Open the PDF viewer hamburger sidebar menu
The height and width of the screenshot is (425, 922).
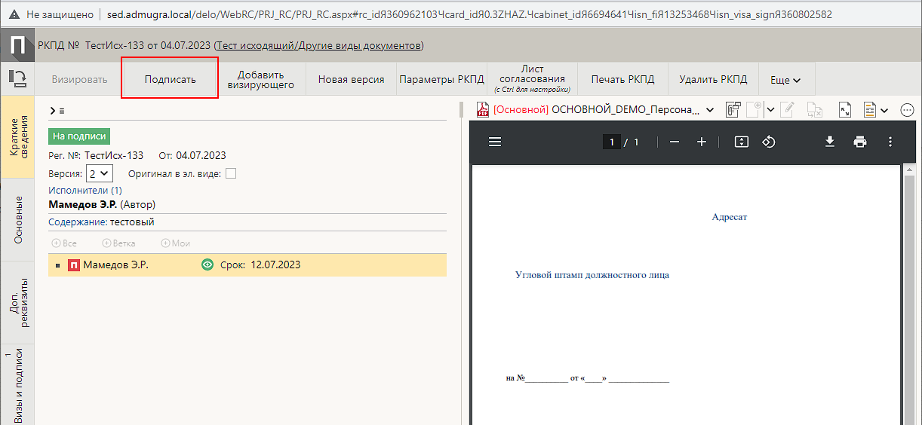(495, 142)
